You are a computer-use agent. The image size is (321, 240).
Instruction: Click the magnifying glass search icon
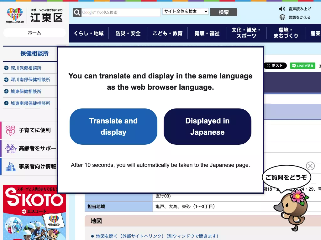pyautogui.click(x=77, y=12)
